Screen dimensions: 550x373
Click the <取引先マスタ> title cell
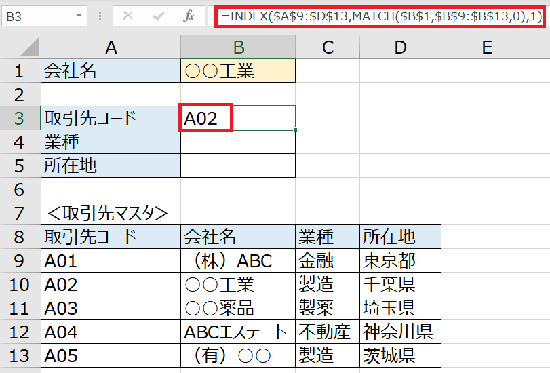coord(111,213)
